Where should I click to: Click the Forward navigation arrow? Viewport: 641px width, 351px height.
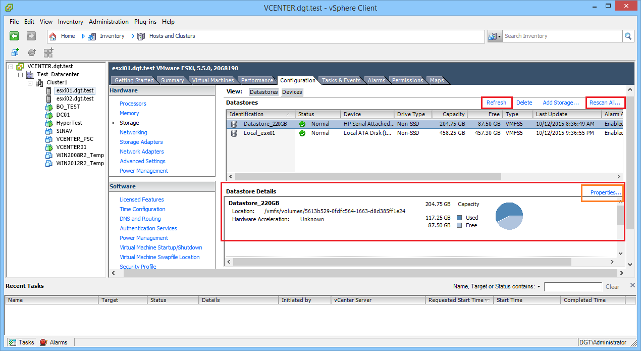[x=31, y=36]
